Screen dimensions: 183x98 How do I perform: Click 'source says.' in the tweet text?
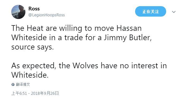32,47
